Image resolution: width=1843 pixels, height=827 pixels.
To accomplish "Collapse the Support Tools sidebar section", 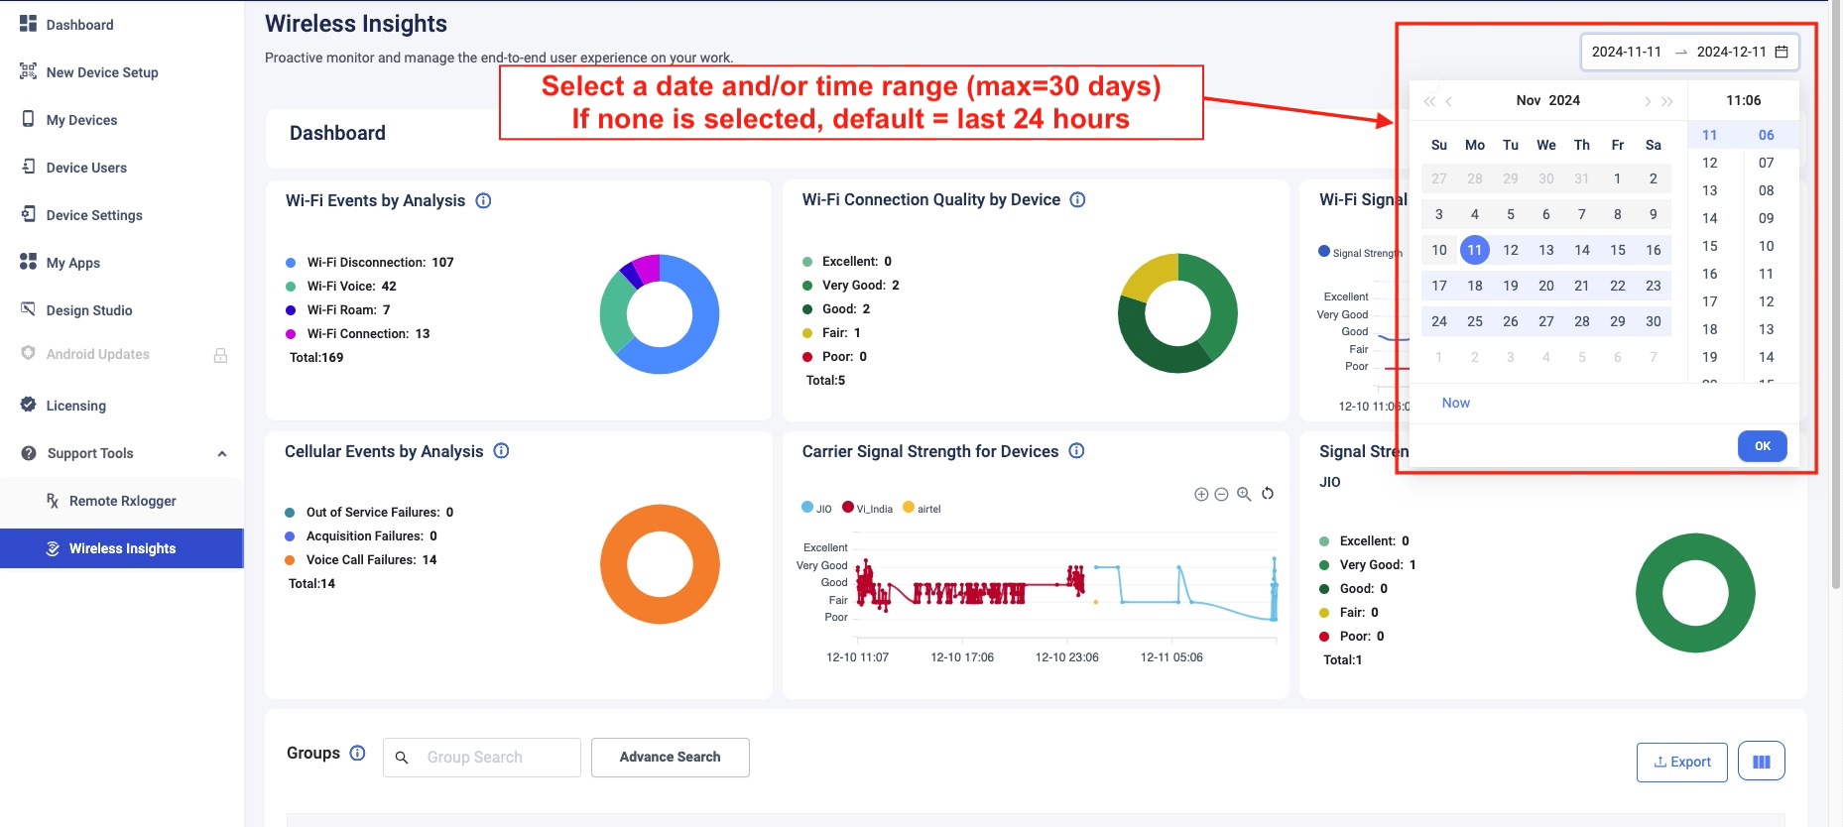I will (x=222, y=453).
